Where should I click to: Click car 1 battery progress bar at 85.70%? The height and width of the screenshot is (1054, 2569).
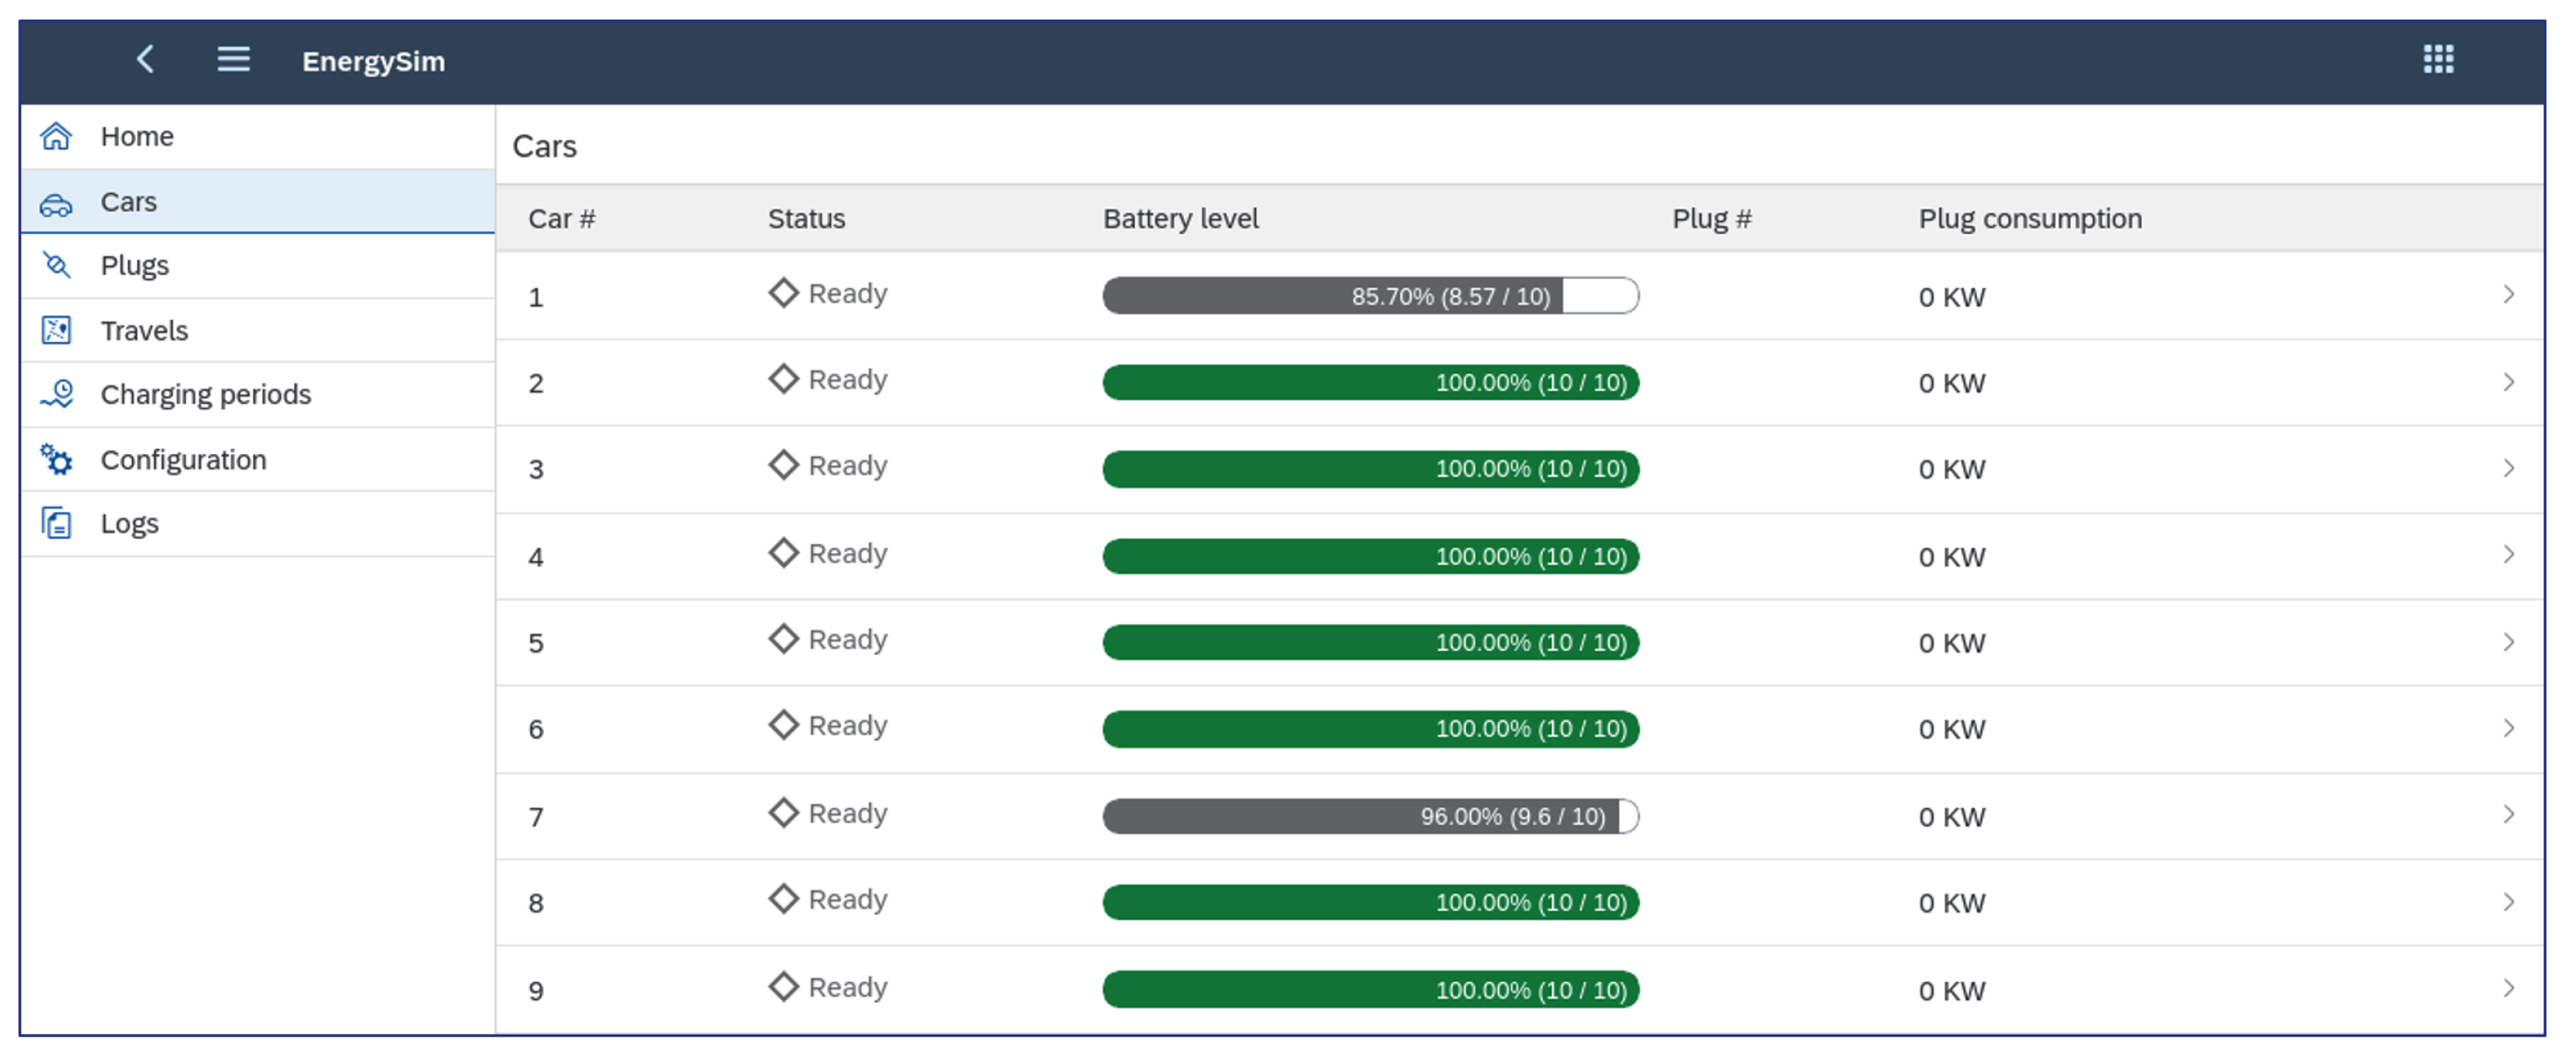1369,297
